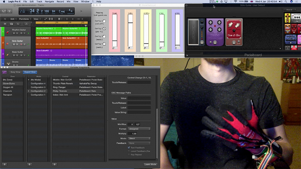This screenshot has width=301, height=169.
Task: Select the Glove-Duino zone
Action: (x=12, y=83)
